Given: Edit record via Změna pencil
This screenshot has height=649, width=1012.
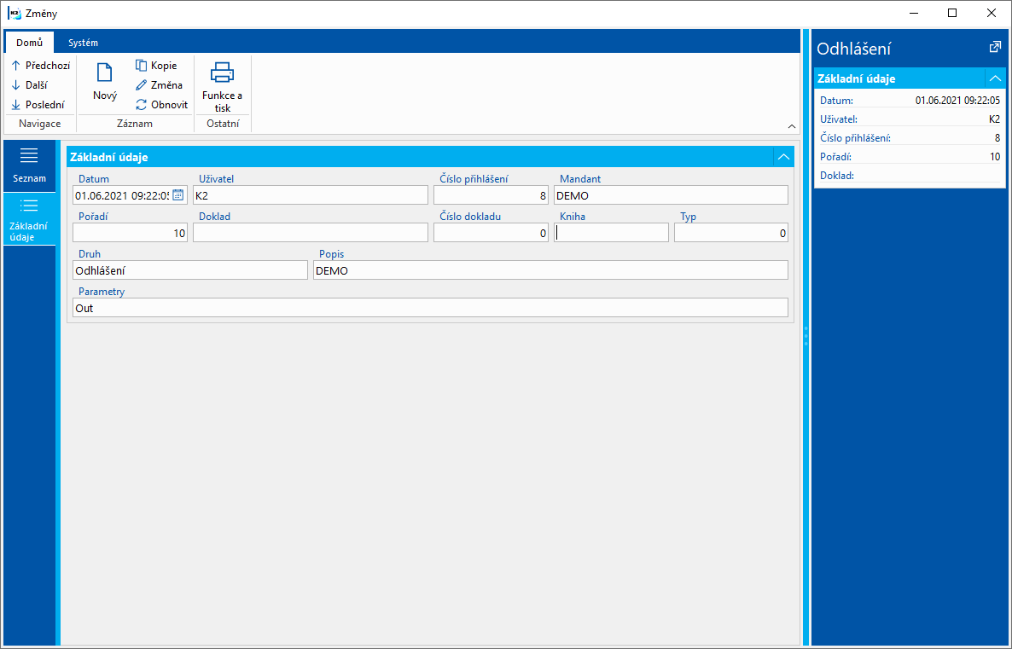Looking at the screenshot, I should pyautogui.click(x=159, y=85).
